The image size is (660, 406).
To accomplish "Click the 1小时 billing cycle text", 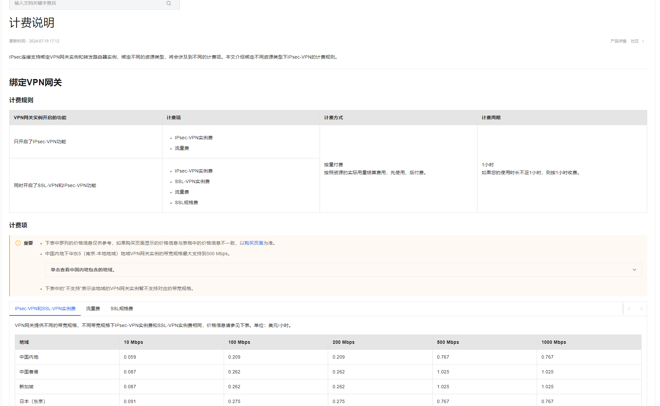I will pyautogui.click(x=488, y=165).
